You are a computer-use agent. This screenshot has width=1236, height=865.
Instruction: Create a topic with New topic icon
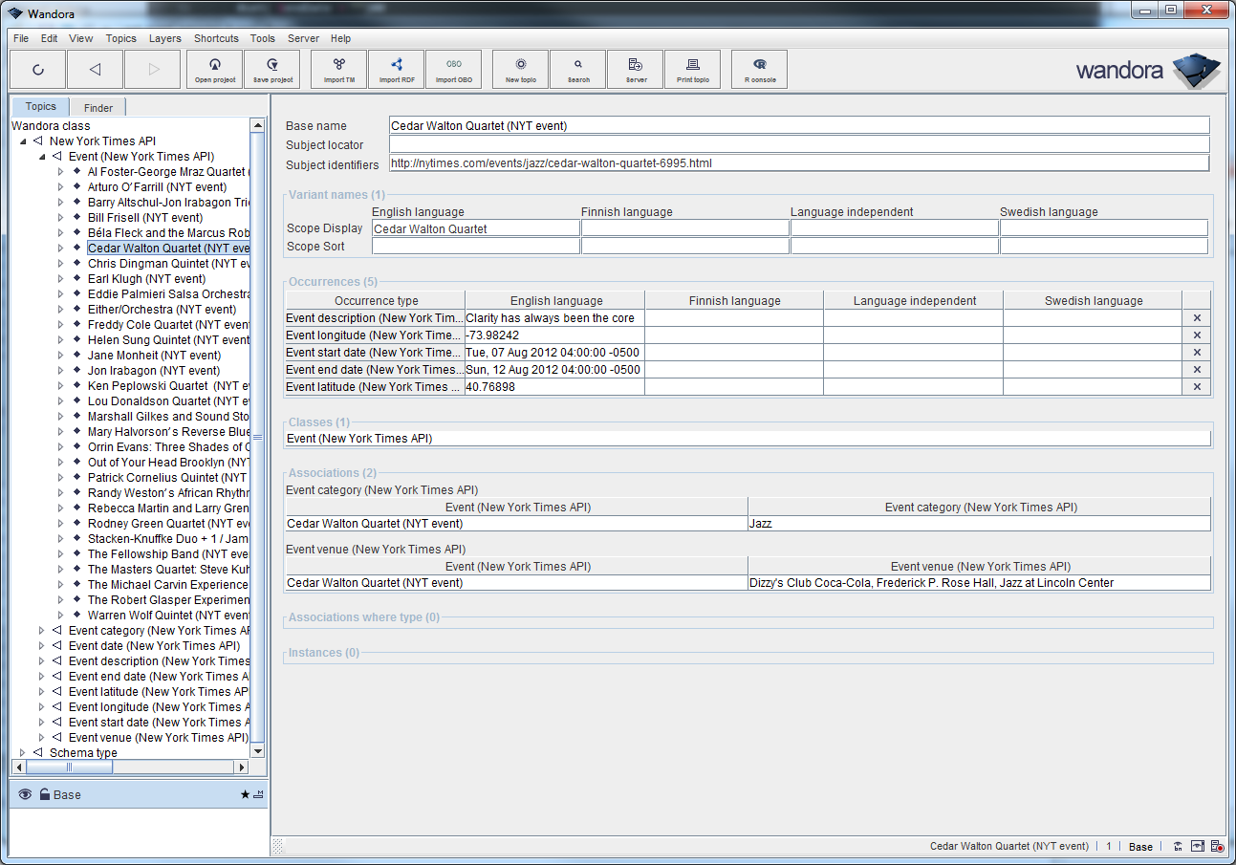click(521, 69)
